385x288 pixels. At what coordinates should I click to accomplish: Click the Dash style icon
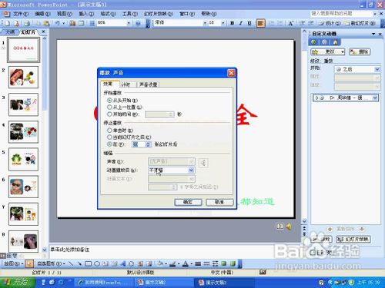206,263
